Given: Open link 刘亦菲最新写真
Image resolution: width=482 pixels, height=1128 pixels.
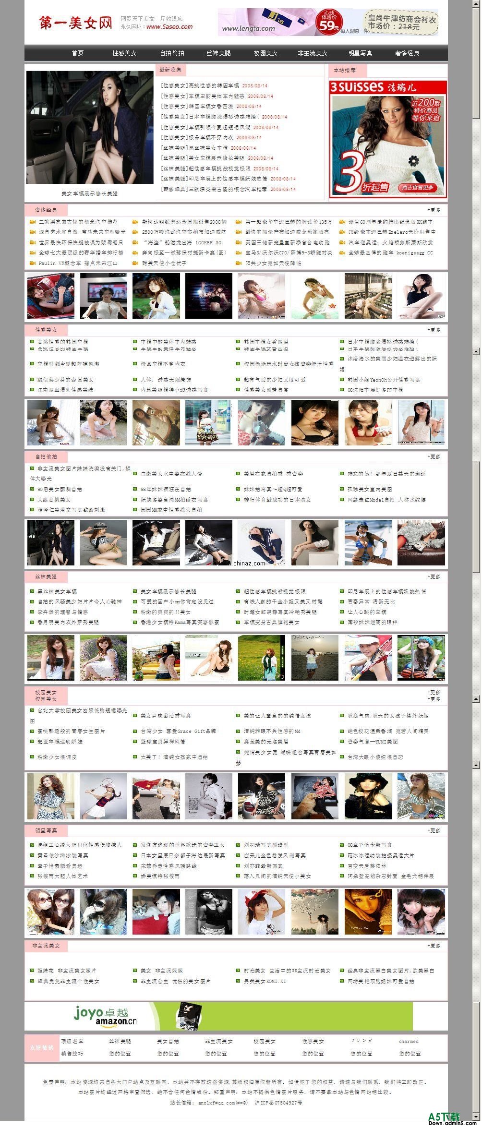Looking at the screenshot, I should click(263, 866).
